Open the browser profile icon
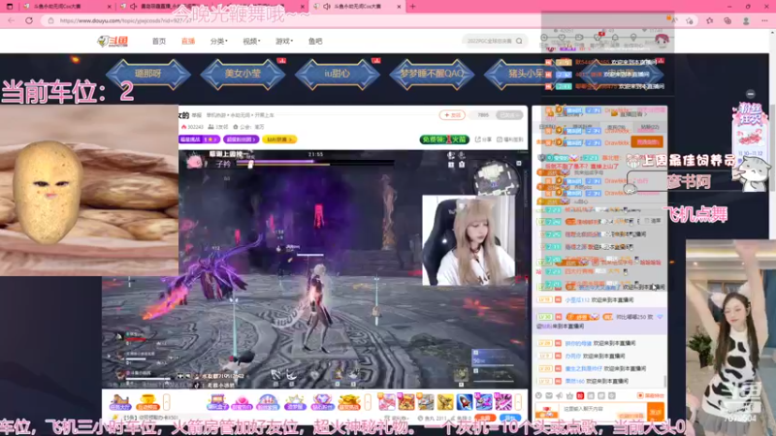The image size is (776, 436). (746, 20)
